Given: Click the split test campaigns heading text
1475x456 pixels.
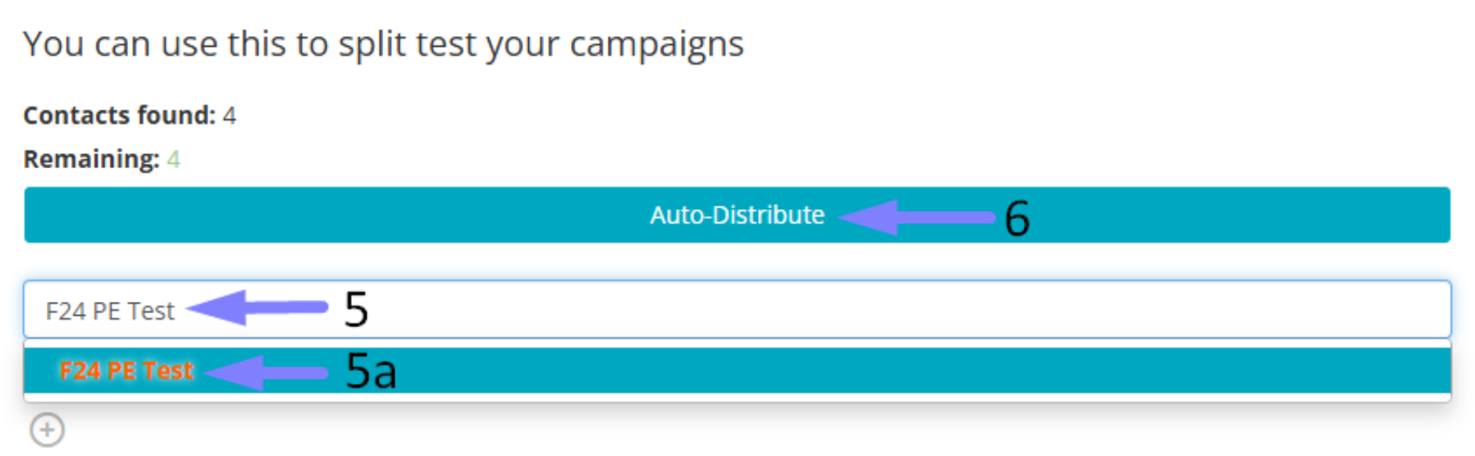Looking at the screenshot, I should [383, 44].
